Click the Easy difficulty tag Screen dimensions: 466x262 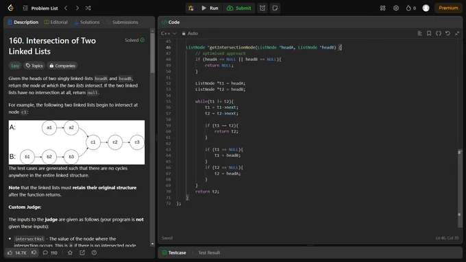coord(15,66)
